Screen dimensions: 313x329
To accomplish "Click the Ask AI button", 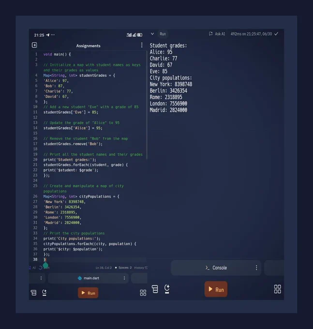I will point(217,34).
